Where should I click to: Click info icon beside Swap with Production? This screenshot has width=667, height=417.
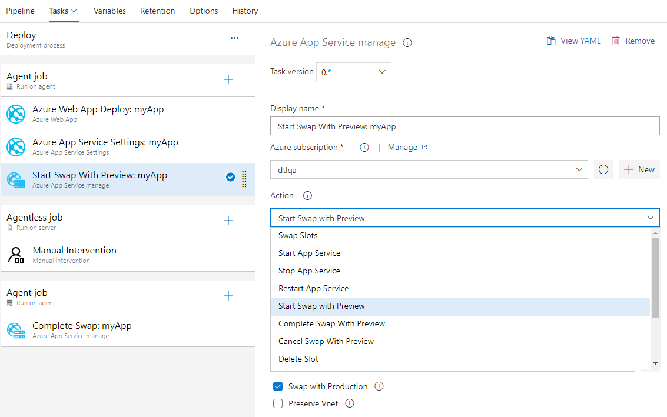(379, 386)
